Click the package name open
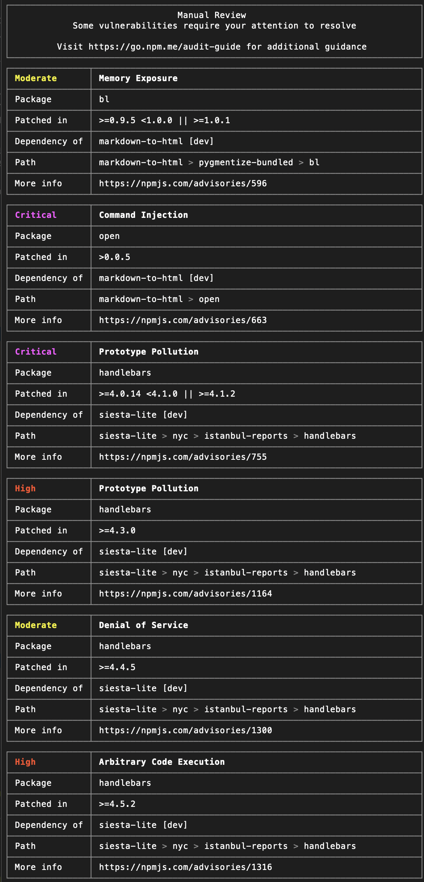This screenshot has width=424, height=882. (x=109, y=236)
